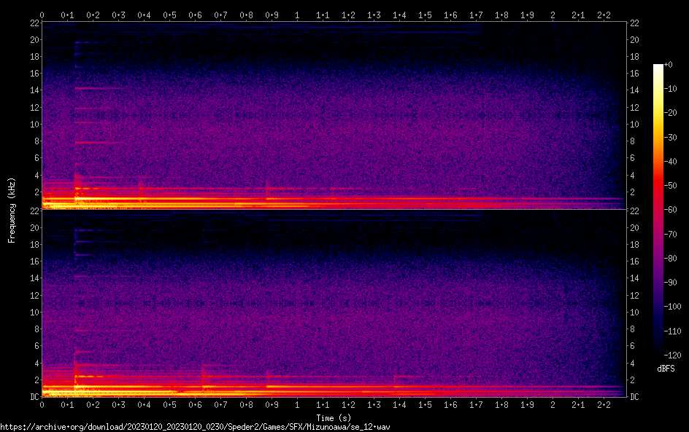
Task: Click the 12 kHz label on lower right axis
Action: click(635, 295)
